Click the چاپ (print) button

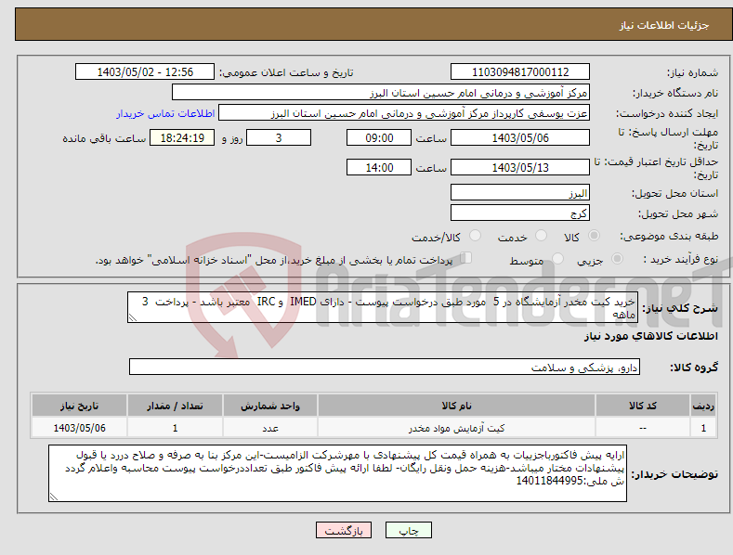pos(408,530)
